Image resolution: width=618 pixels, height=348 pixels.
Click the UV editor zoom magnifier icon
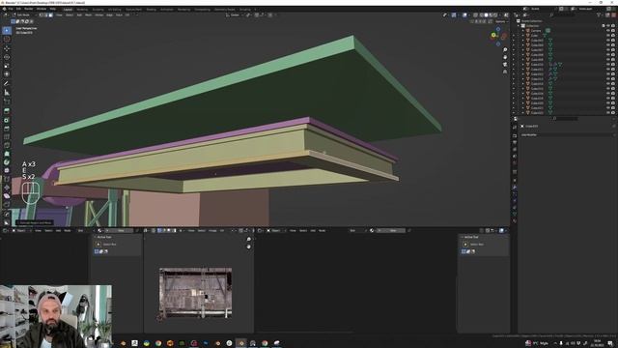[249, 240]
